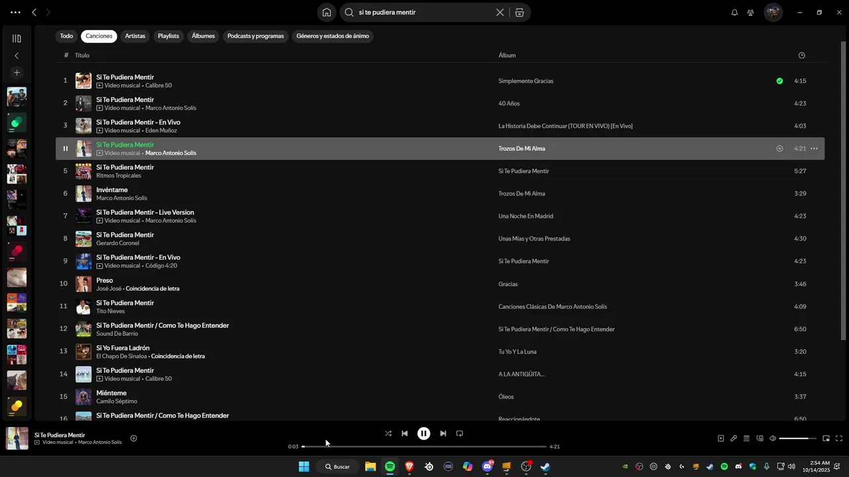Open the Browse icon in the search bar

coord(519,12)
